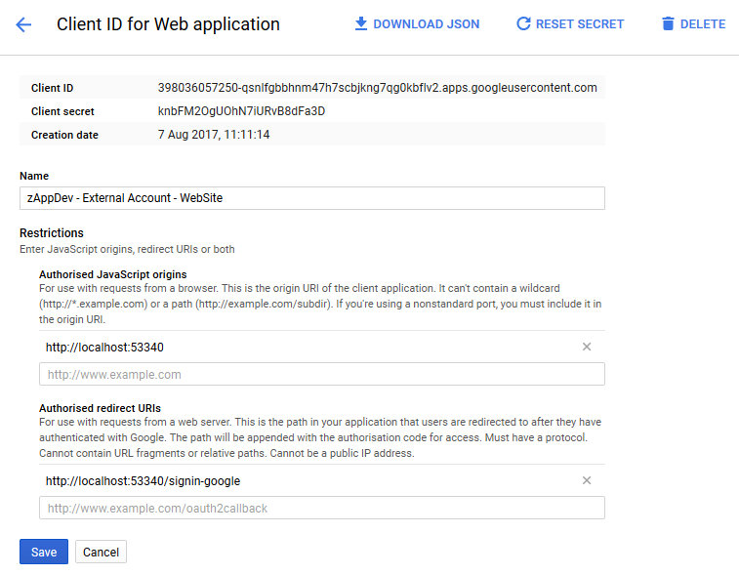
Task: Click the circular reset arrow icon
Action: (523, 23)
